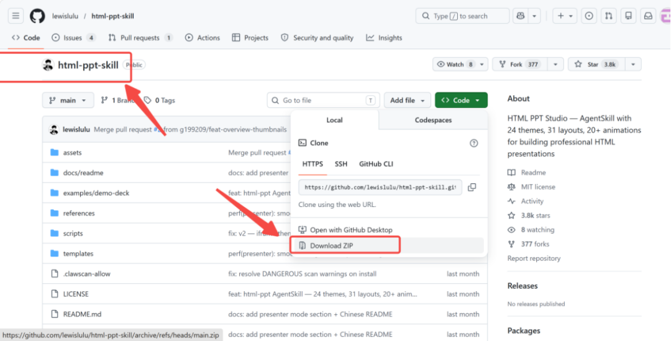Switch to the Projects tab
This screenshot has width=671, height=341.
tap(250, 38)
